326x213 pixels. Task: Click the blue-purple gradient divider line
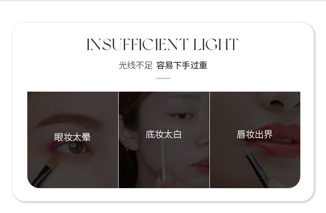pyautogui.click(x=163, y=78)
